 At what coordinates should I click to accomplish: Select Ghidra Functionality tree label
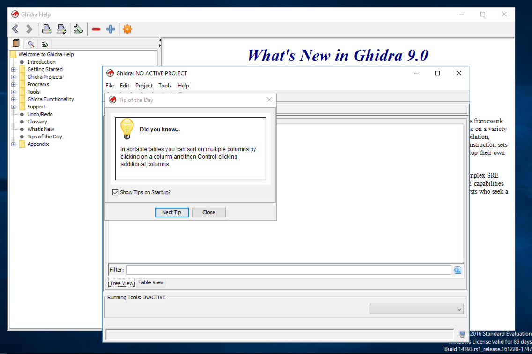point(51,99)
